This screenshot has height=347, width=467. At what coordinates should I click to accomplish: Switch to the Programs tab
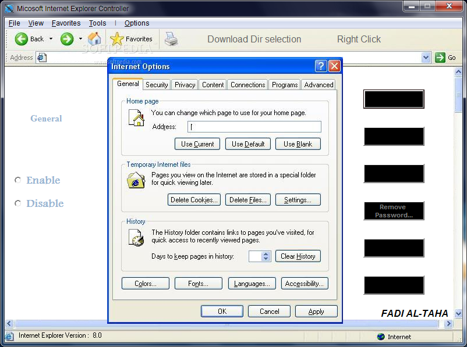tap(285, 85)
